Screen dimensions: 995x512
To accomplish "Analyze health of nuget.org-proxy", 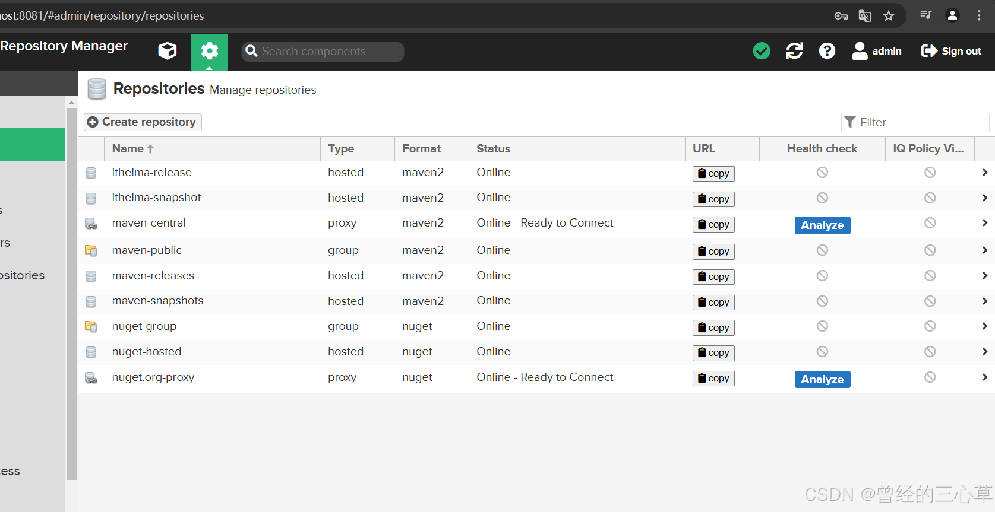I will [822, 379].
